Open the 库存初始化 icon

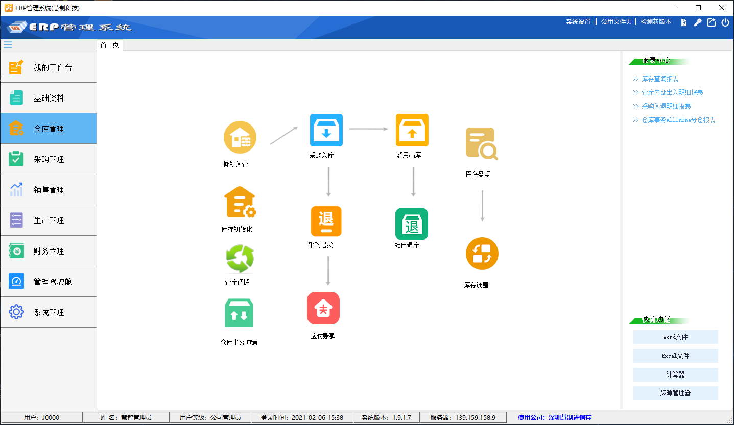(x=240, y=202)
